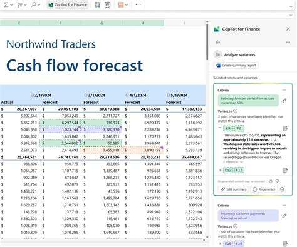297x247 pixels.
Task: Copy the E9 F9 variance summary to sheet
Action: [x=285, y=128]
